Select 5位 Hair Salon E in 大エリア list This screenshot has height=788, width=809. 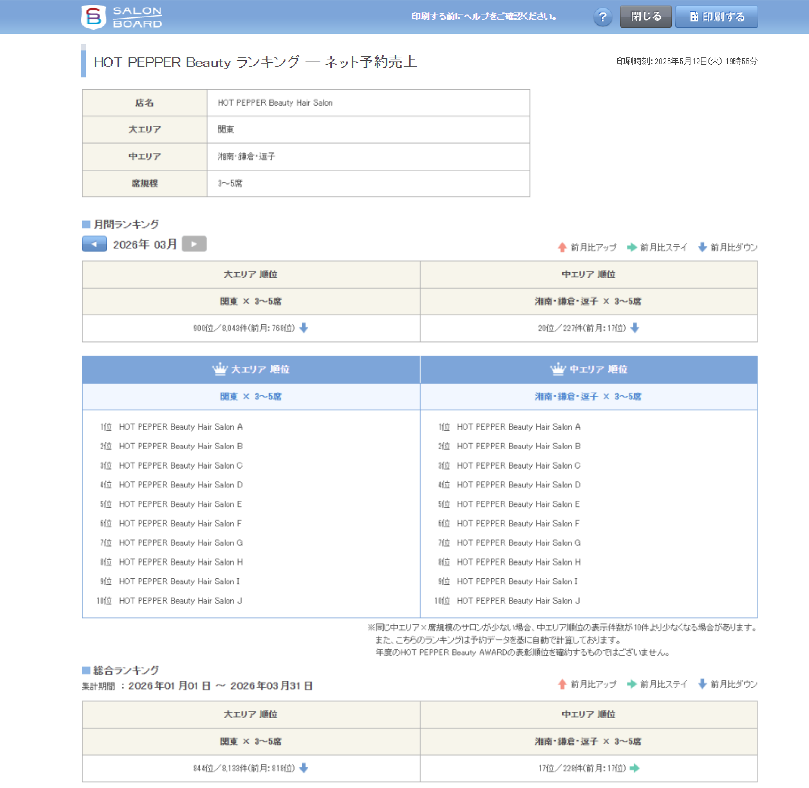tap(171, 504)
